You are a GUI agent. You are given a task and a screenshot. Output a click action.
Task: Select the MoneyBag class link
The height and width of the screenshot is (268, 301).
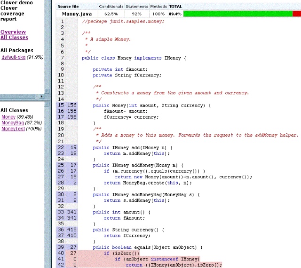click(12, 123)
